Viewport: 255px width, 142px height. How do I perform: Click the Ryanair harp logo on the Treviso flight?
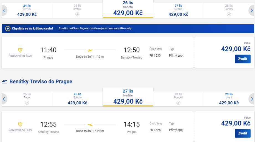click(20, 125)
